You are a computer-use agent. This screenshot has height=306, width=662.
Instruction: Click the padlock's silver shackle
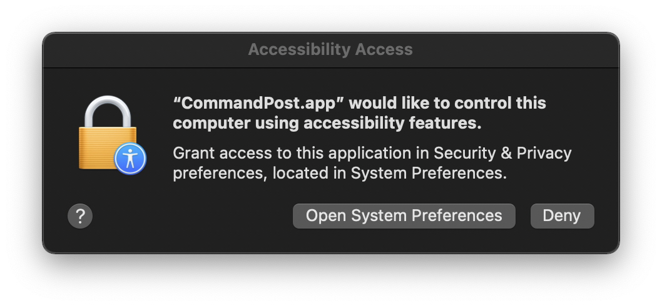click(108, 112)
